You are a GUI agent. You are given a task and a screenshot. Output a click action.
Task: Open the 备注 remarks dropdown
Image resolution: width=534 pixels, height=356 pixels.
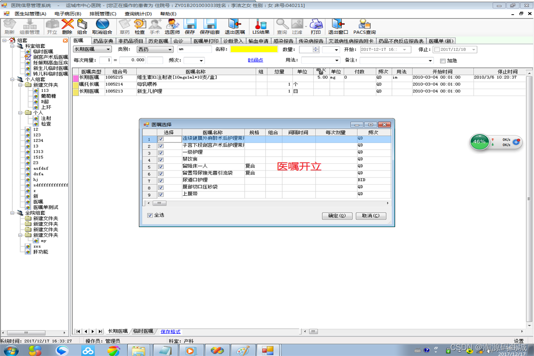430,61
